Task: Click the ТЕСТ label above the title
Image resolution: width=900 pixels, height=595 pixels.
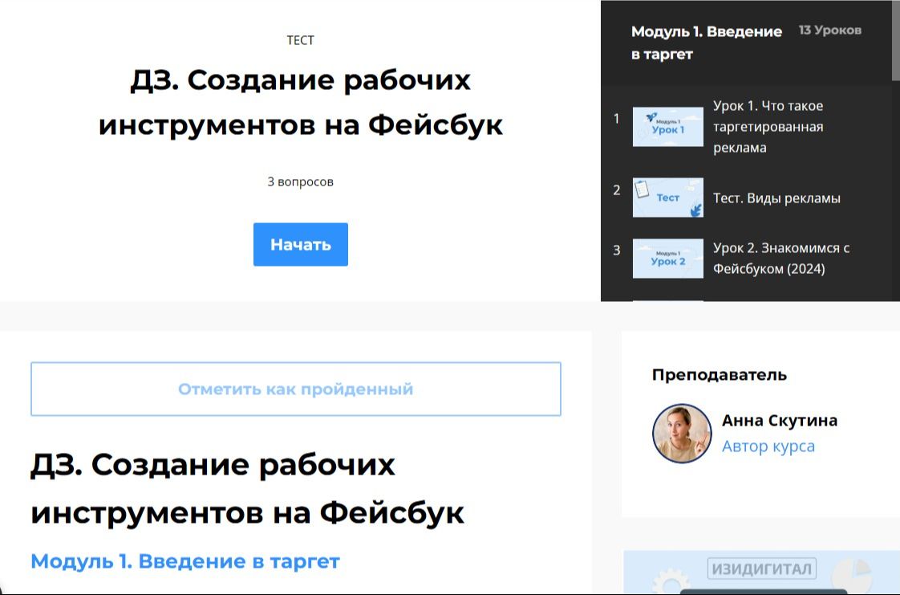Action: [300, 40]
